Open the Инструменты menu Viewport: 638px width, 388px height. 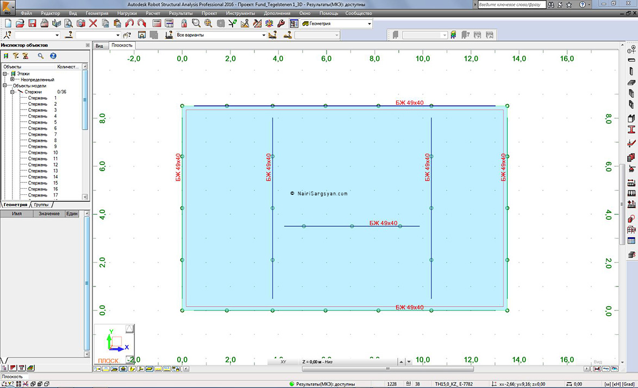[240, 13]
